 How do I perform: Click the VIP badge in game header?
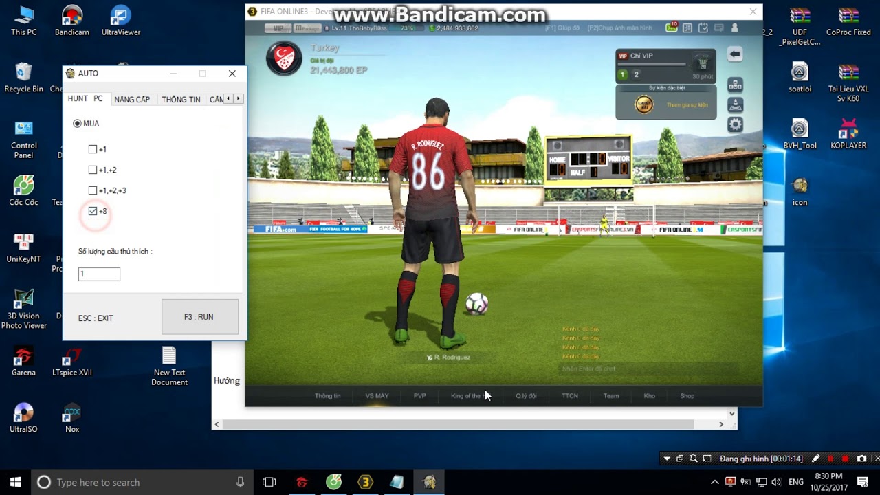coord(278,28)
